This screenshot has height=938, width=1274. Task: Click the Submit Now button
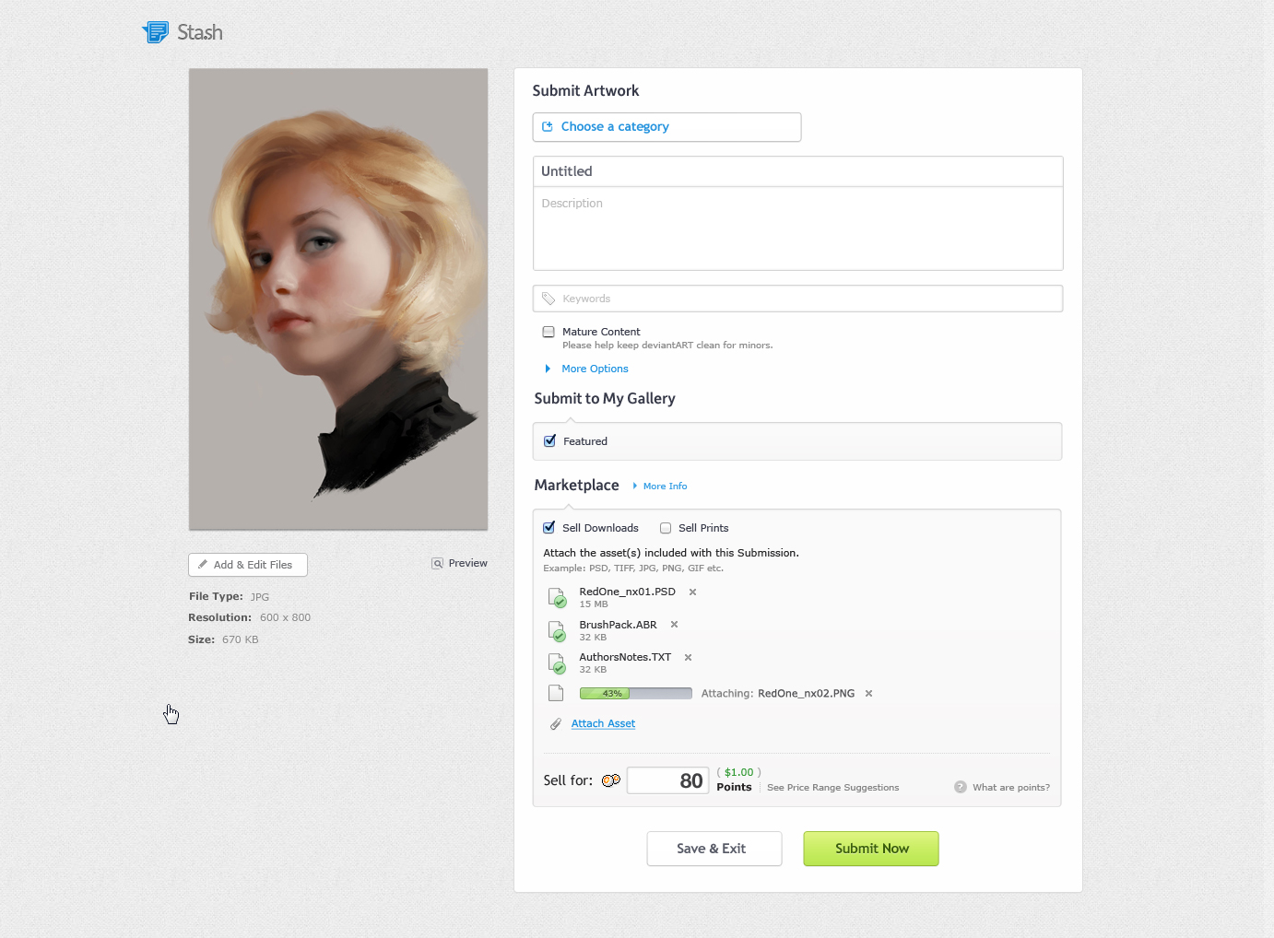870,848
